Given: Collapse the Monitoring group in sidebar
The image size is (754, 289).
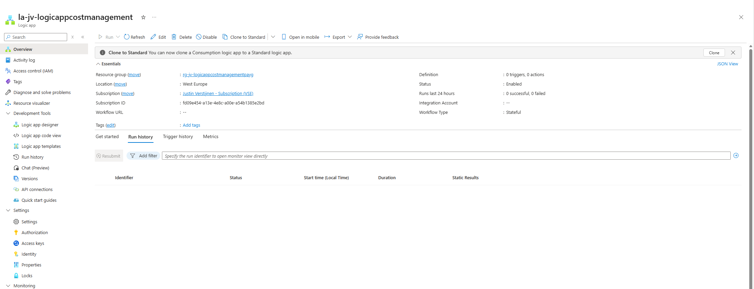Looking at the screenshot, I should click(8, 286).
